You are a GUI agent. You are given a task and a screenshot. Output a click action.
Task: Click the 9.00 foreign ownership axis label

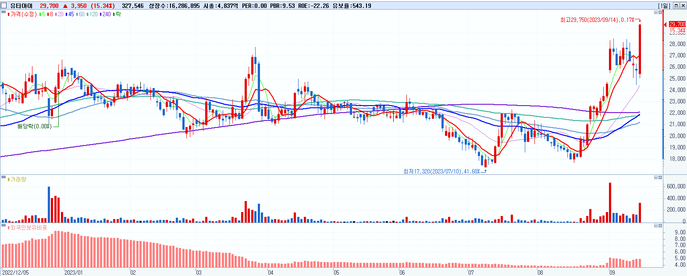[680, 232]
